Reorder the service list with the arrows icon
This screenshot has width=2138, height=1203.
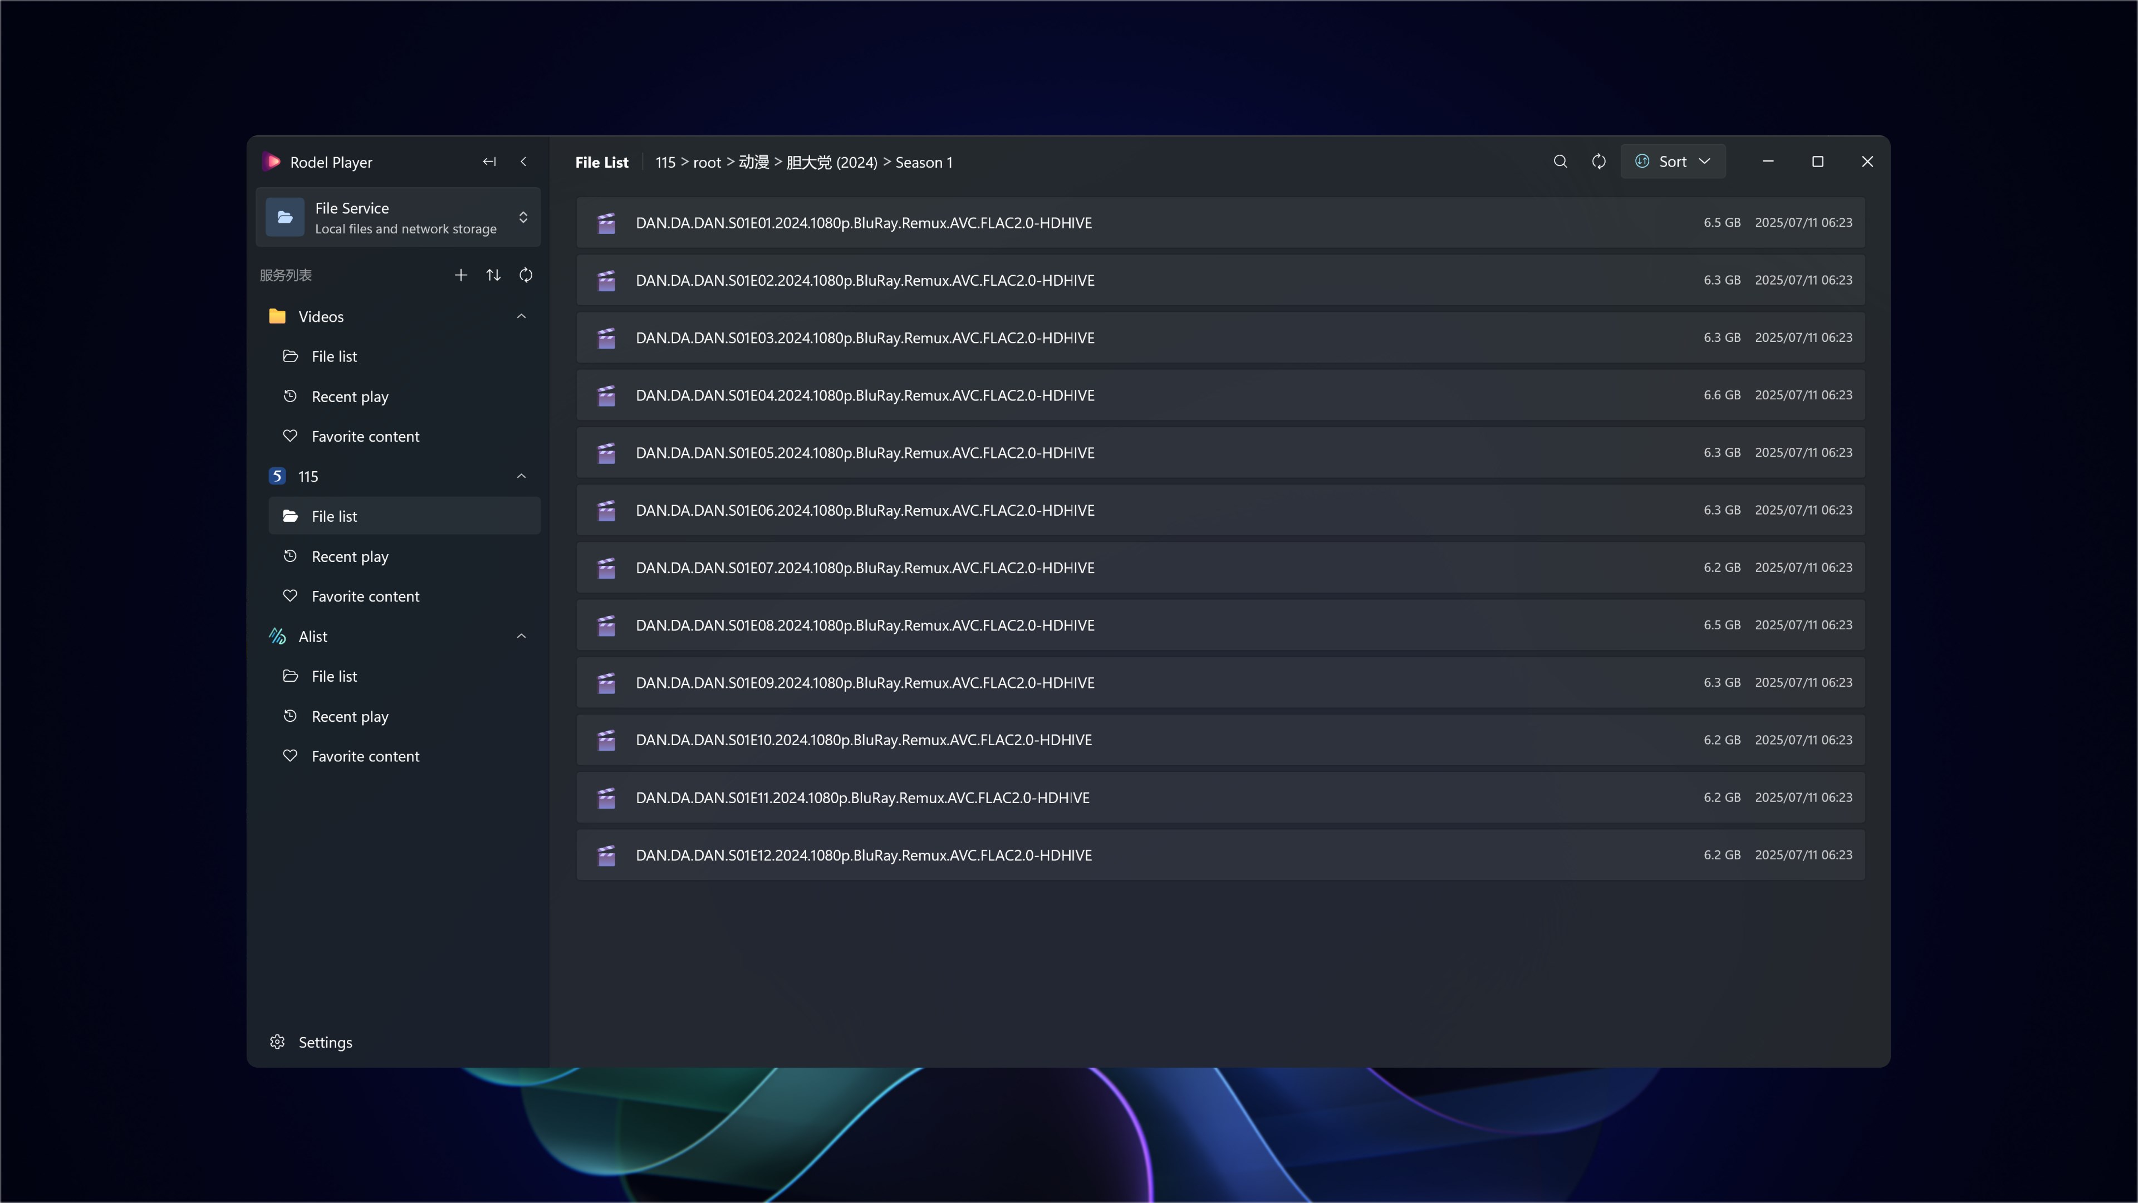point(493,275)
